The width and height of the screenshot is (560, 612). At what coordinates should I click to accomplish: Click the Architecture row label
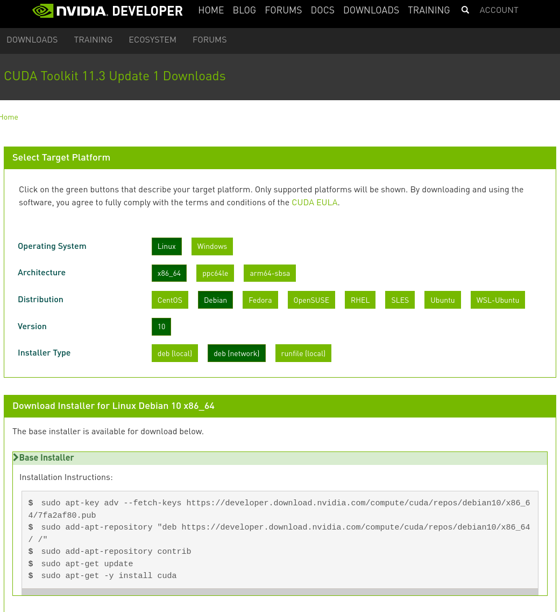pos(42,273)
